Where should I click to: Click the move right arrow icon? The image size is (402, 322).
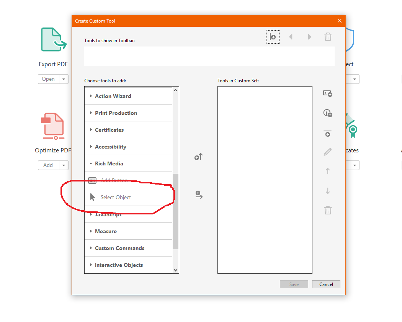click(309, 37)
